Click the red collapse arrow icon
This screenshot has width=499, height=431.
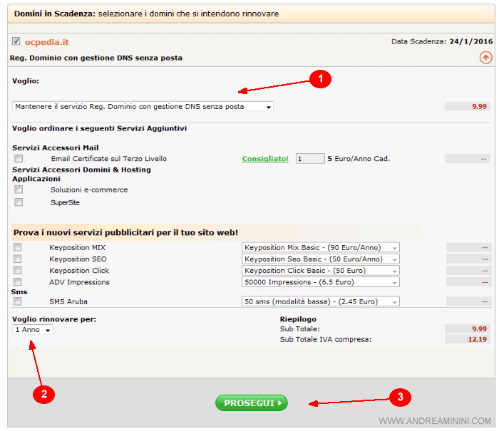click(x=486, y=58)
